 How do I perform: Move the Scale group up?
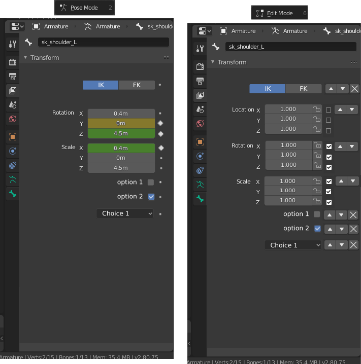pyautogui.click(x=341, y=181)
